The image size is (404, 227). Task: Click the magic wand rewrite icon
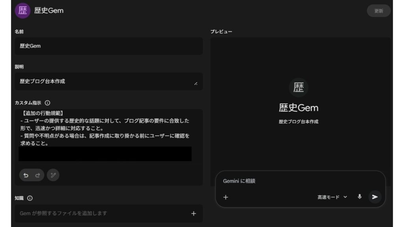click(53, 175)
